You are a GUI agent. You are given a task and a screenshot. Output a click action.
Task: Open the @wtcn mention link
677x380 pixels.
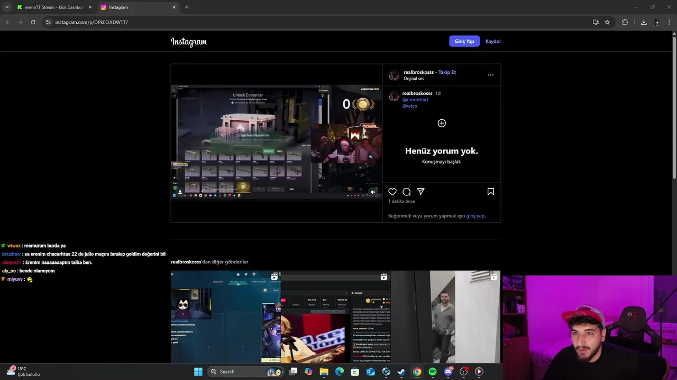(x=410, y=106)
